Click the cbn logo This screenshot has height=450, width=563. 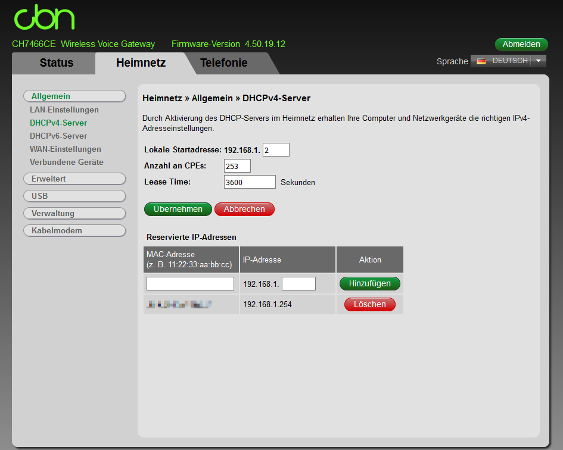44,18
